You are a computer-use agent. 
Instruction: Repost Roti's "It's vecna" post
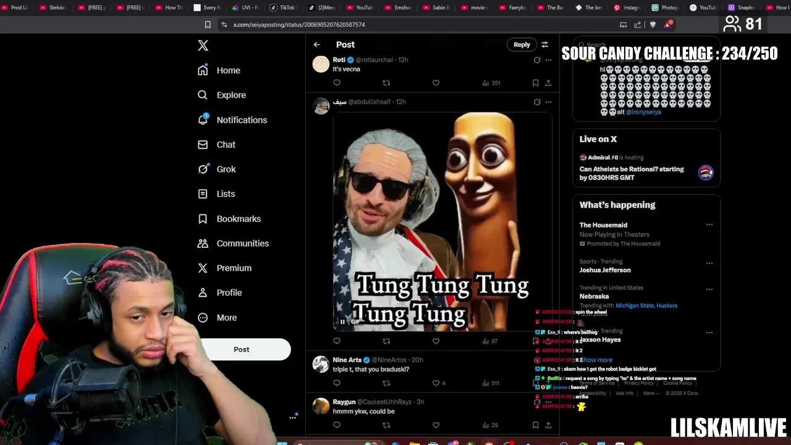[x=386, y=83]
